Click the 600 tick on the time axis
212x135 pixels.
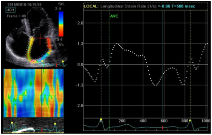point(164,121)
